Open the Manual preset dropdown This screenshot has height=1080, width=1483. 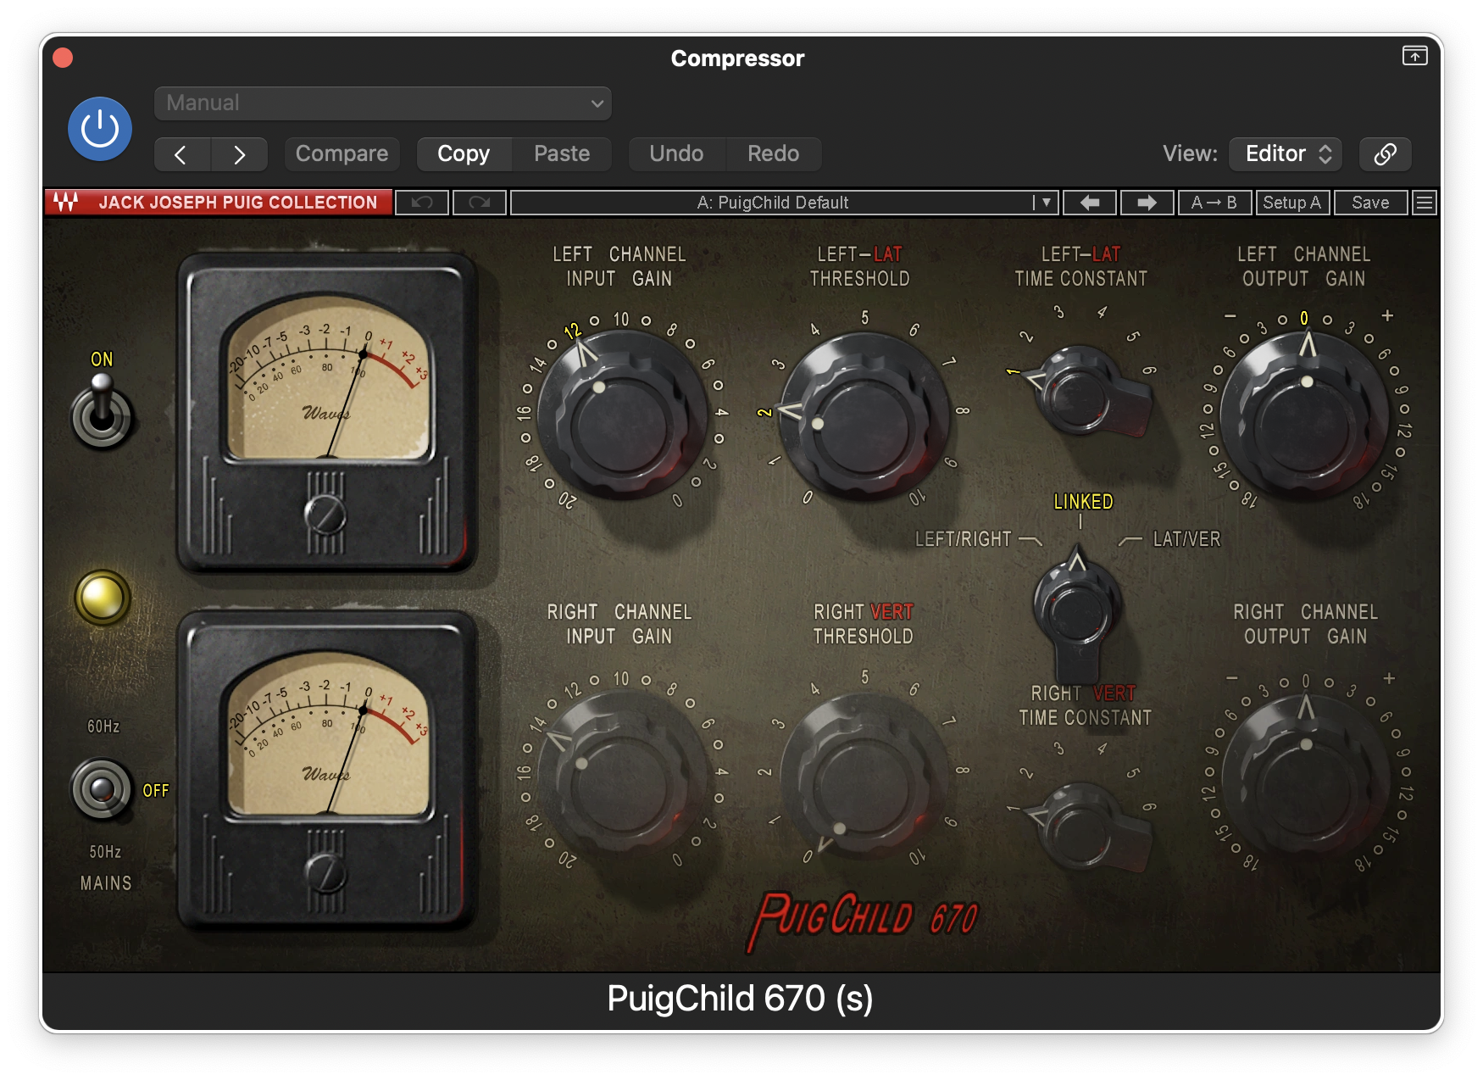click(382, 103)
